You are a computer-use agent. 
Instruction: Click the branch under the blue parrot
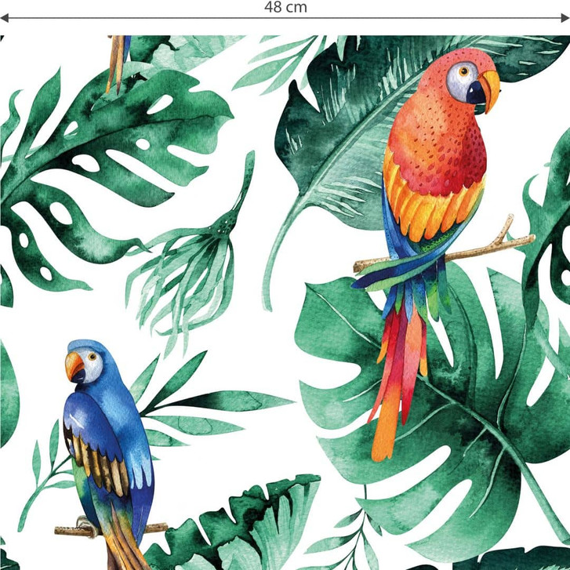point(149,528)
